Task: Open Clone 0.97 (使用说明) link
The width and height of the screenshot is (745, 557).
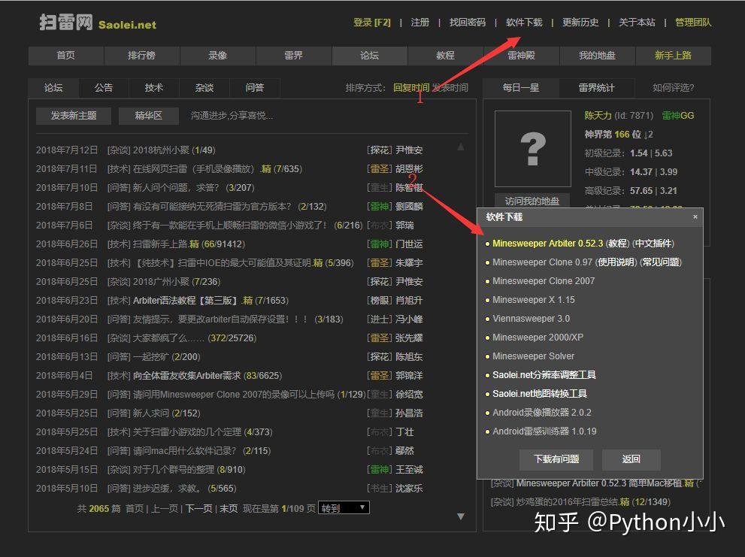Action: 616,262
